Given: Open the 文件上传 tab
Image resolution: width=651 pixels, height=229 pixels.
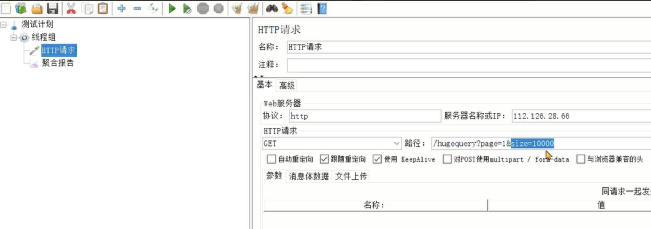Looking at the screenshot, I should pos(351,176).
